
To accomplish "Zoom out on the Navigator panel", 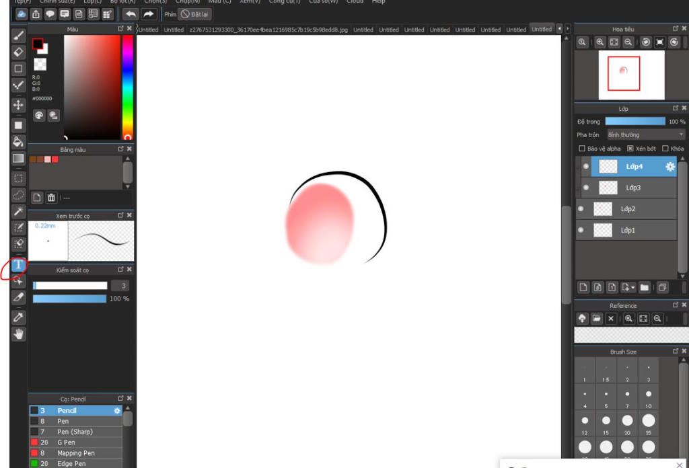I will [x=628, y=42].
